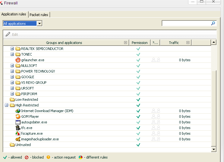Toggle permission checkmark for imageshackuploader.exe

(x=138, y=139)
